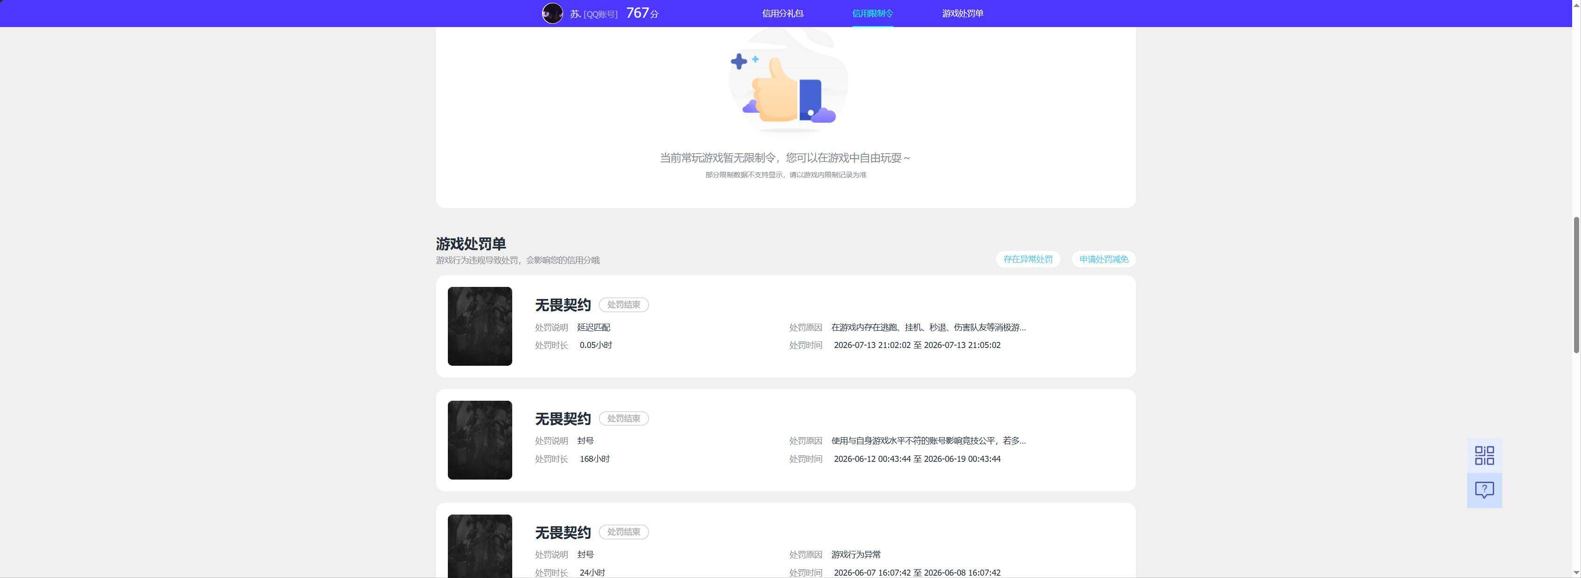Click the 168小时 duration value
Viewport: 1581px width, 578px height.
[594, 459]
